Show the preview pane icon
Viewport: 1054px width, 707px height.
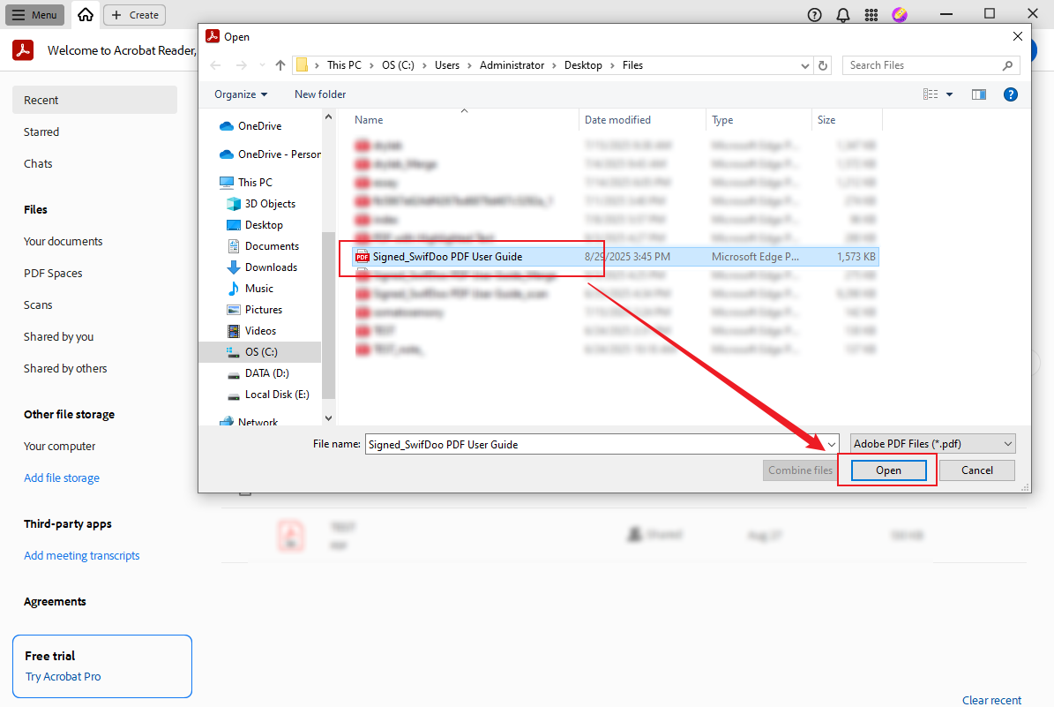978,94
